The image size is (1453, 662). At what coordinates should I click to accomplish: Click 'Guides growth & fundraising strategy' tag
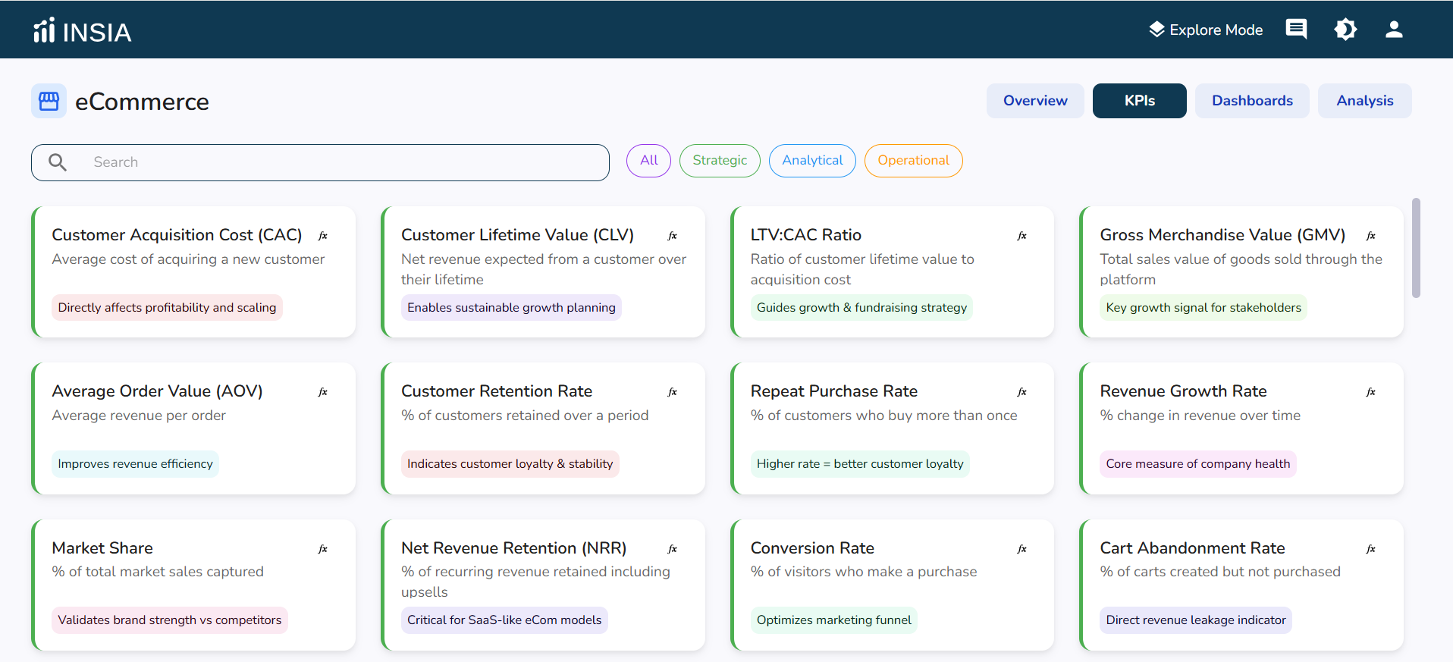[861, 307]
